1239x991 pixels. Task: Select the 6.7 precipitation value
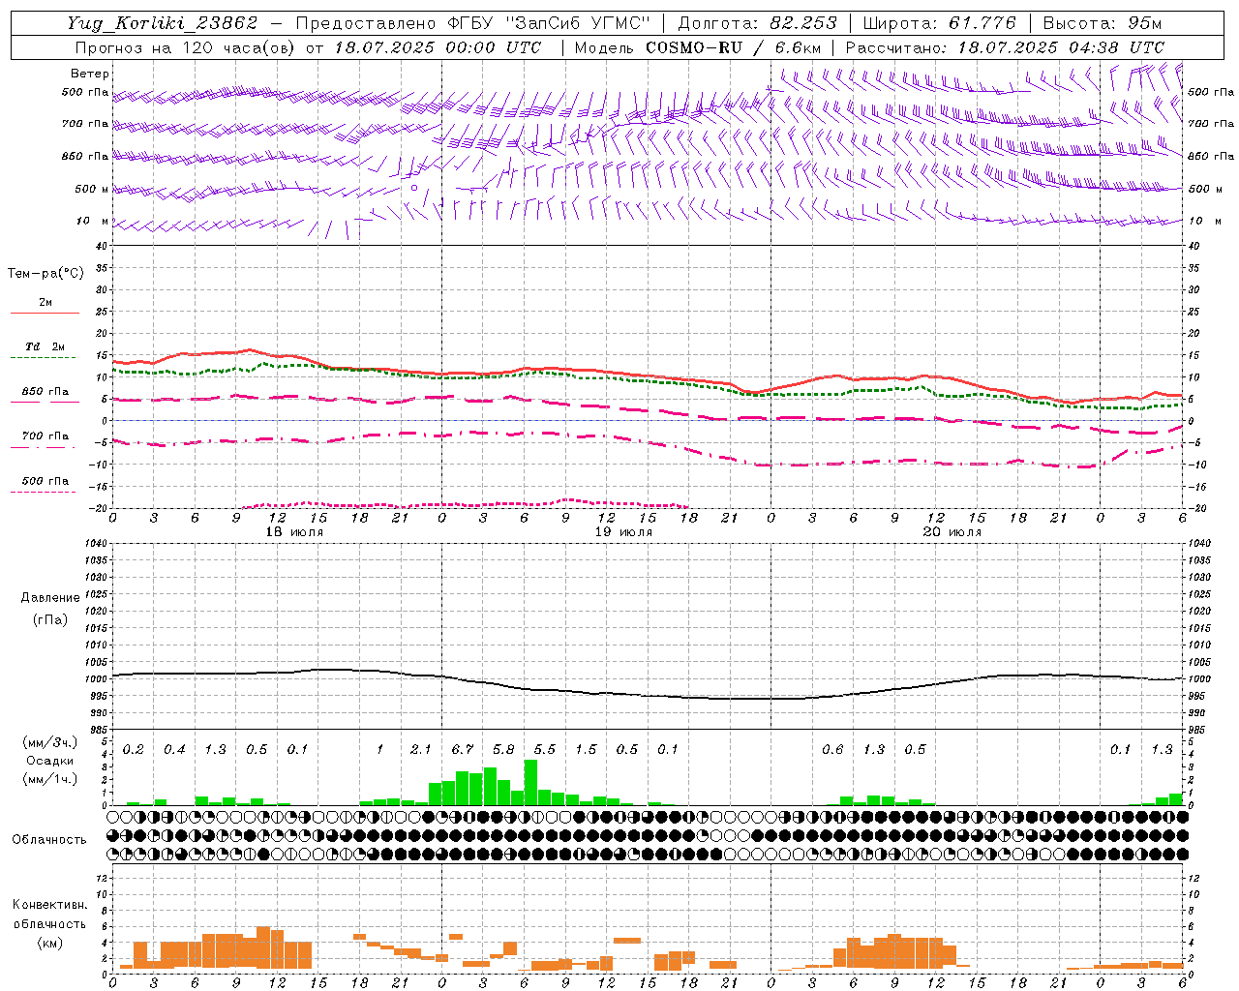(x=463, y=750)
